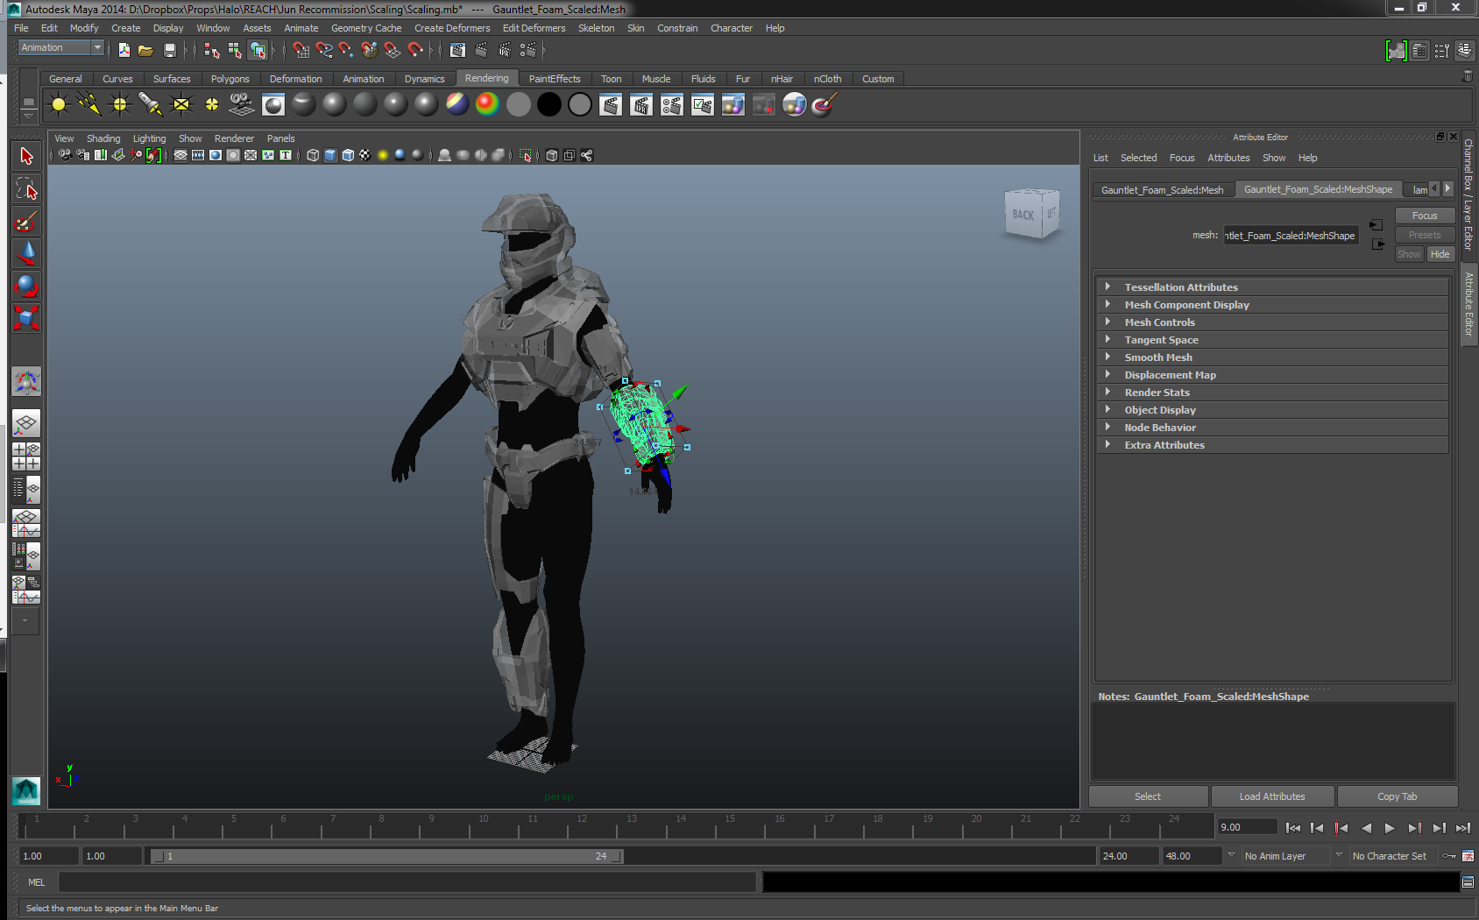This screenshot has height=920, width=1479.
Task: Click the Focus button
Action: point(1425,216)
